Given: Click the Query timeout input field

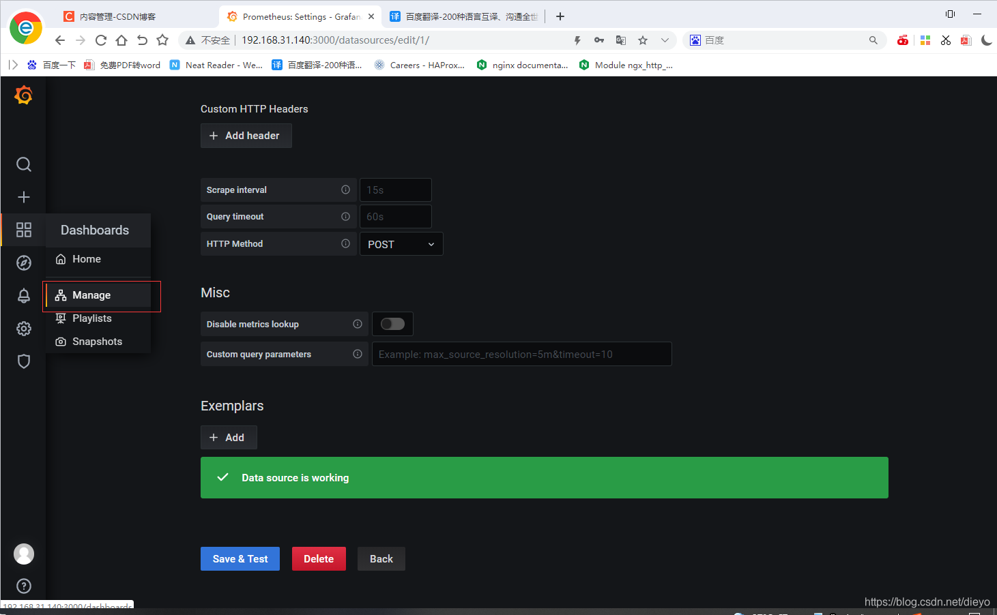Looking at the screenshot, I should 396,216.
